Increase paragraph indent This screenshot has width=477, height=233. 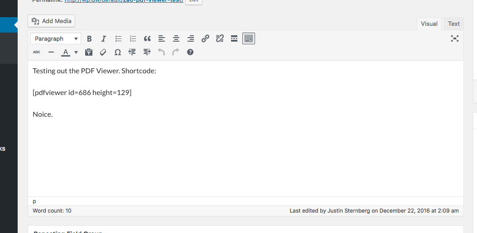(147, 52)
